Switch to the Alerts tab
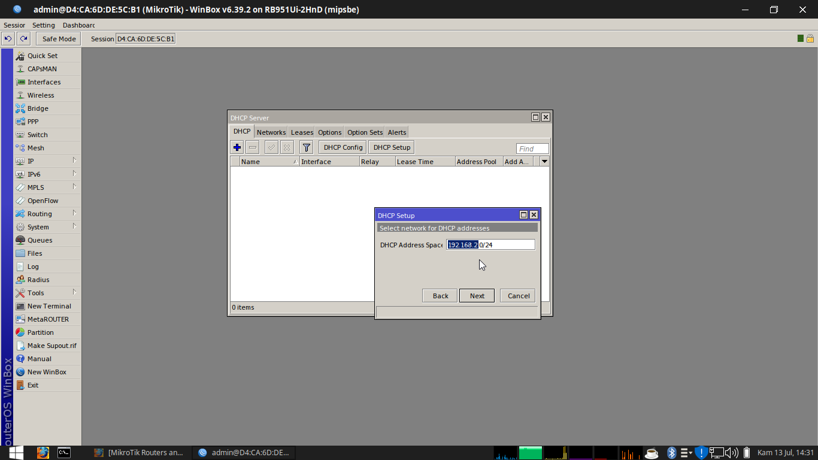Image resolution: width=818 pixels, height=460 pixels. [x=396, y=132]
